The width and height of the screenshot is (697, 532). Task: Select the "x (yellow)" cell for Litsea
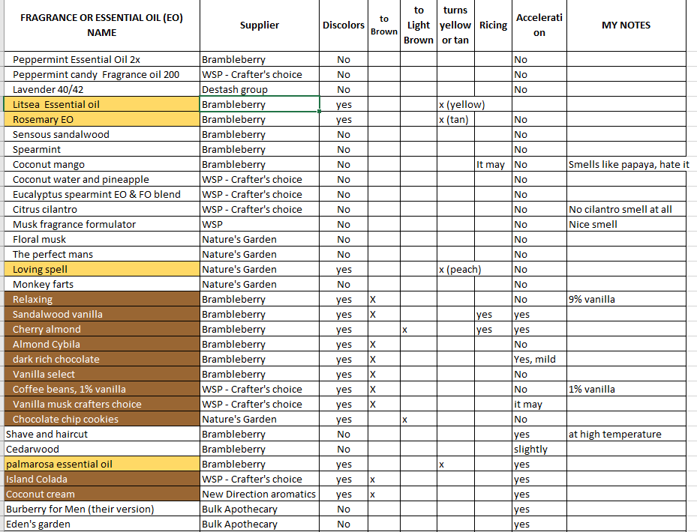pyautogui.click(x=460, y=104)
